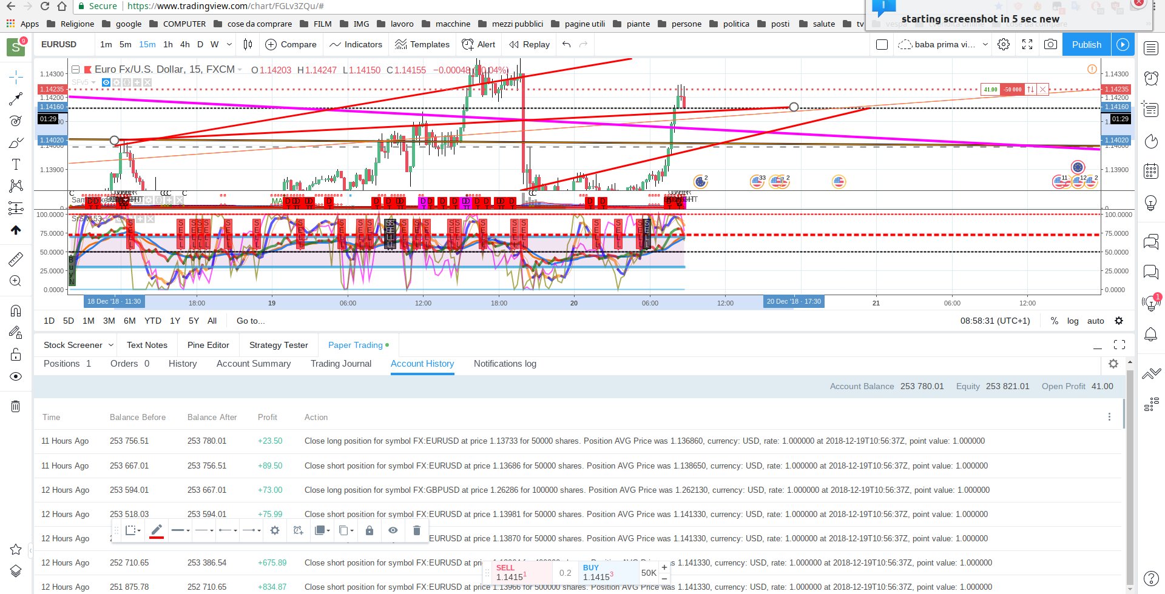Viewport: 1165px width, 594px height.
Task: Expand Stock Screener dropdown arrow
Action: [x=111, y=345]
